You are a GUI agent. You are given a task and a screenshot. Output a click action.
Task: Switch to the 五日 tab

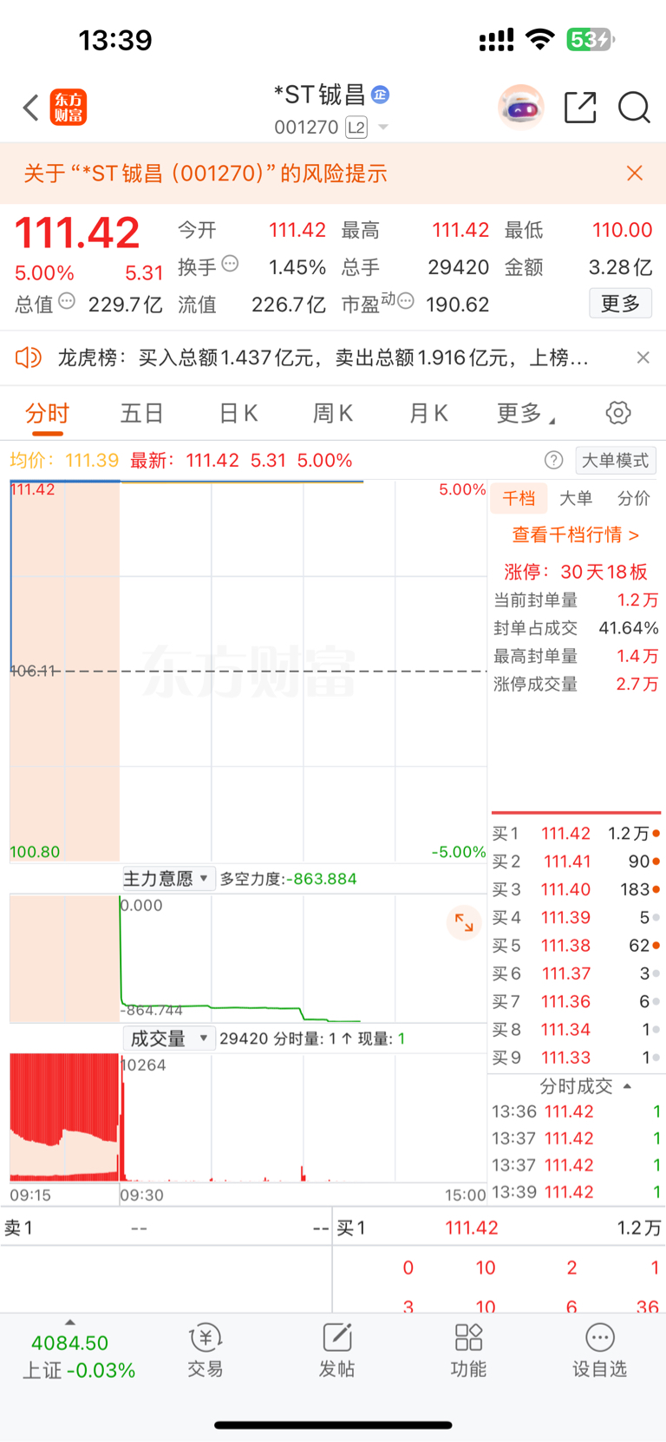[142, 413]
